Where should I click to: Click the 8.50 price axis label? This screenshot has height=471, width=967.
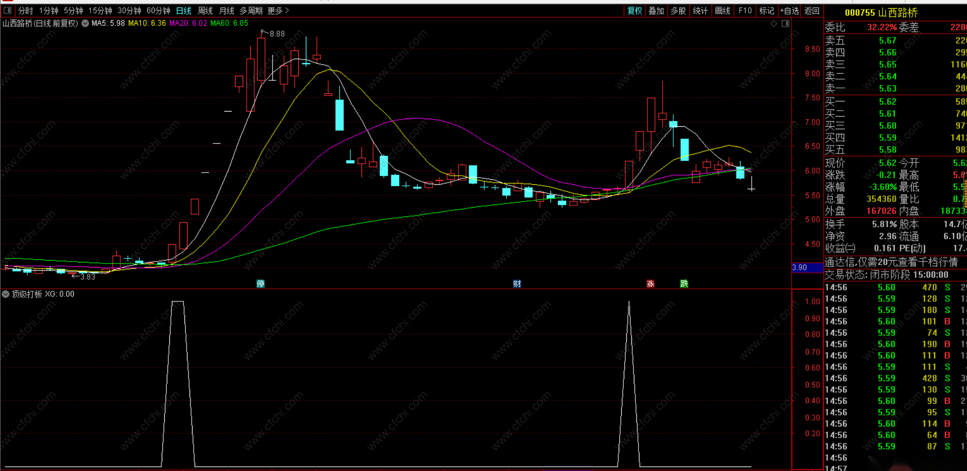[x=812, y=49]
